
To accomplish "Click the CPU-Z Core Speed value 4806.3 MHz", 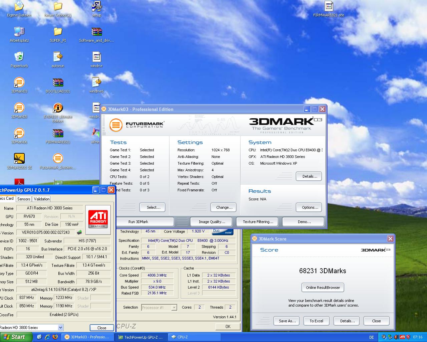I will coord(157,275).
